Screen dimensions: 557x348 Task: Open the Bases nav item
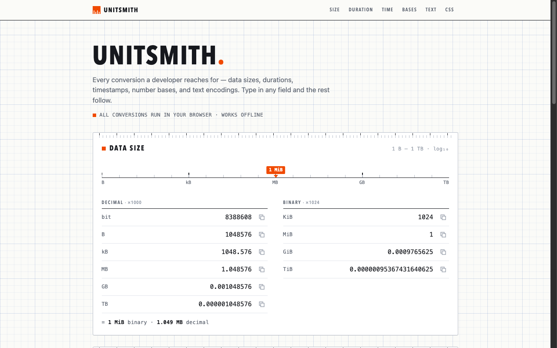(x=409, y=10)
